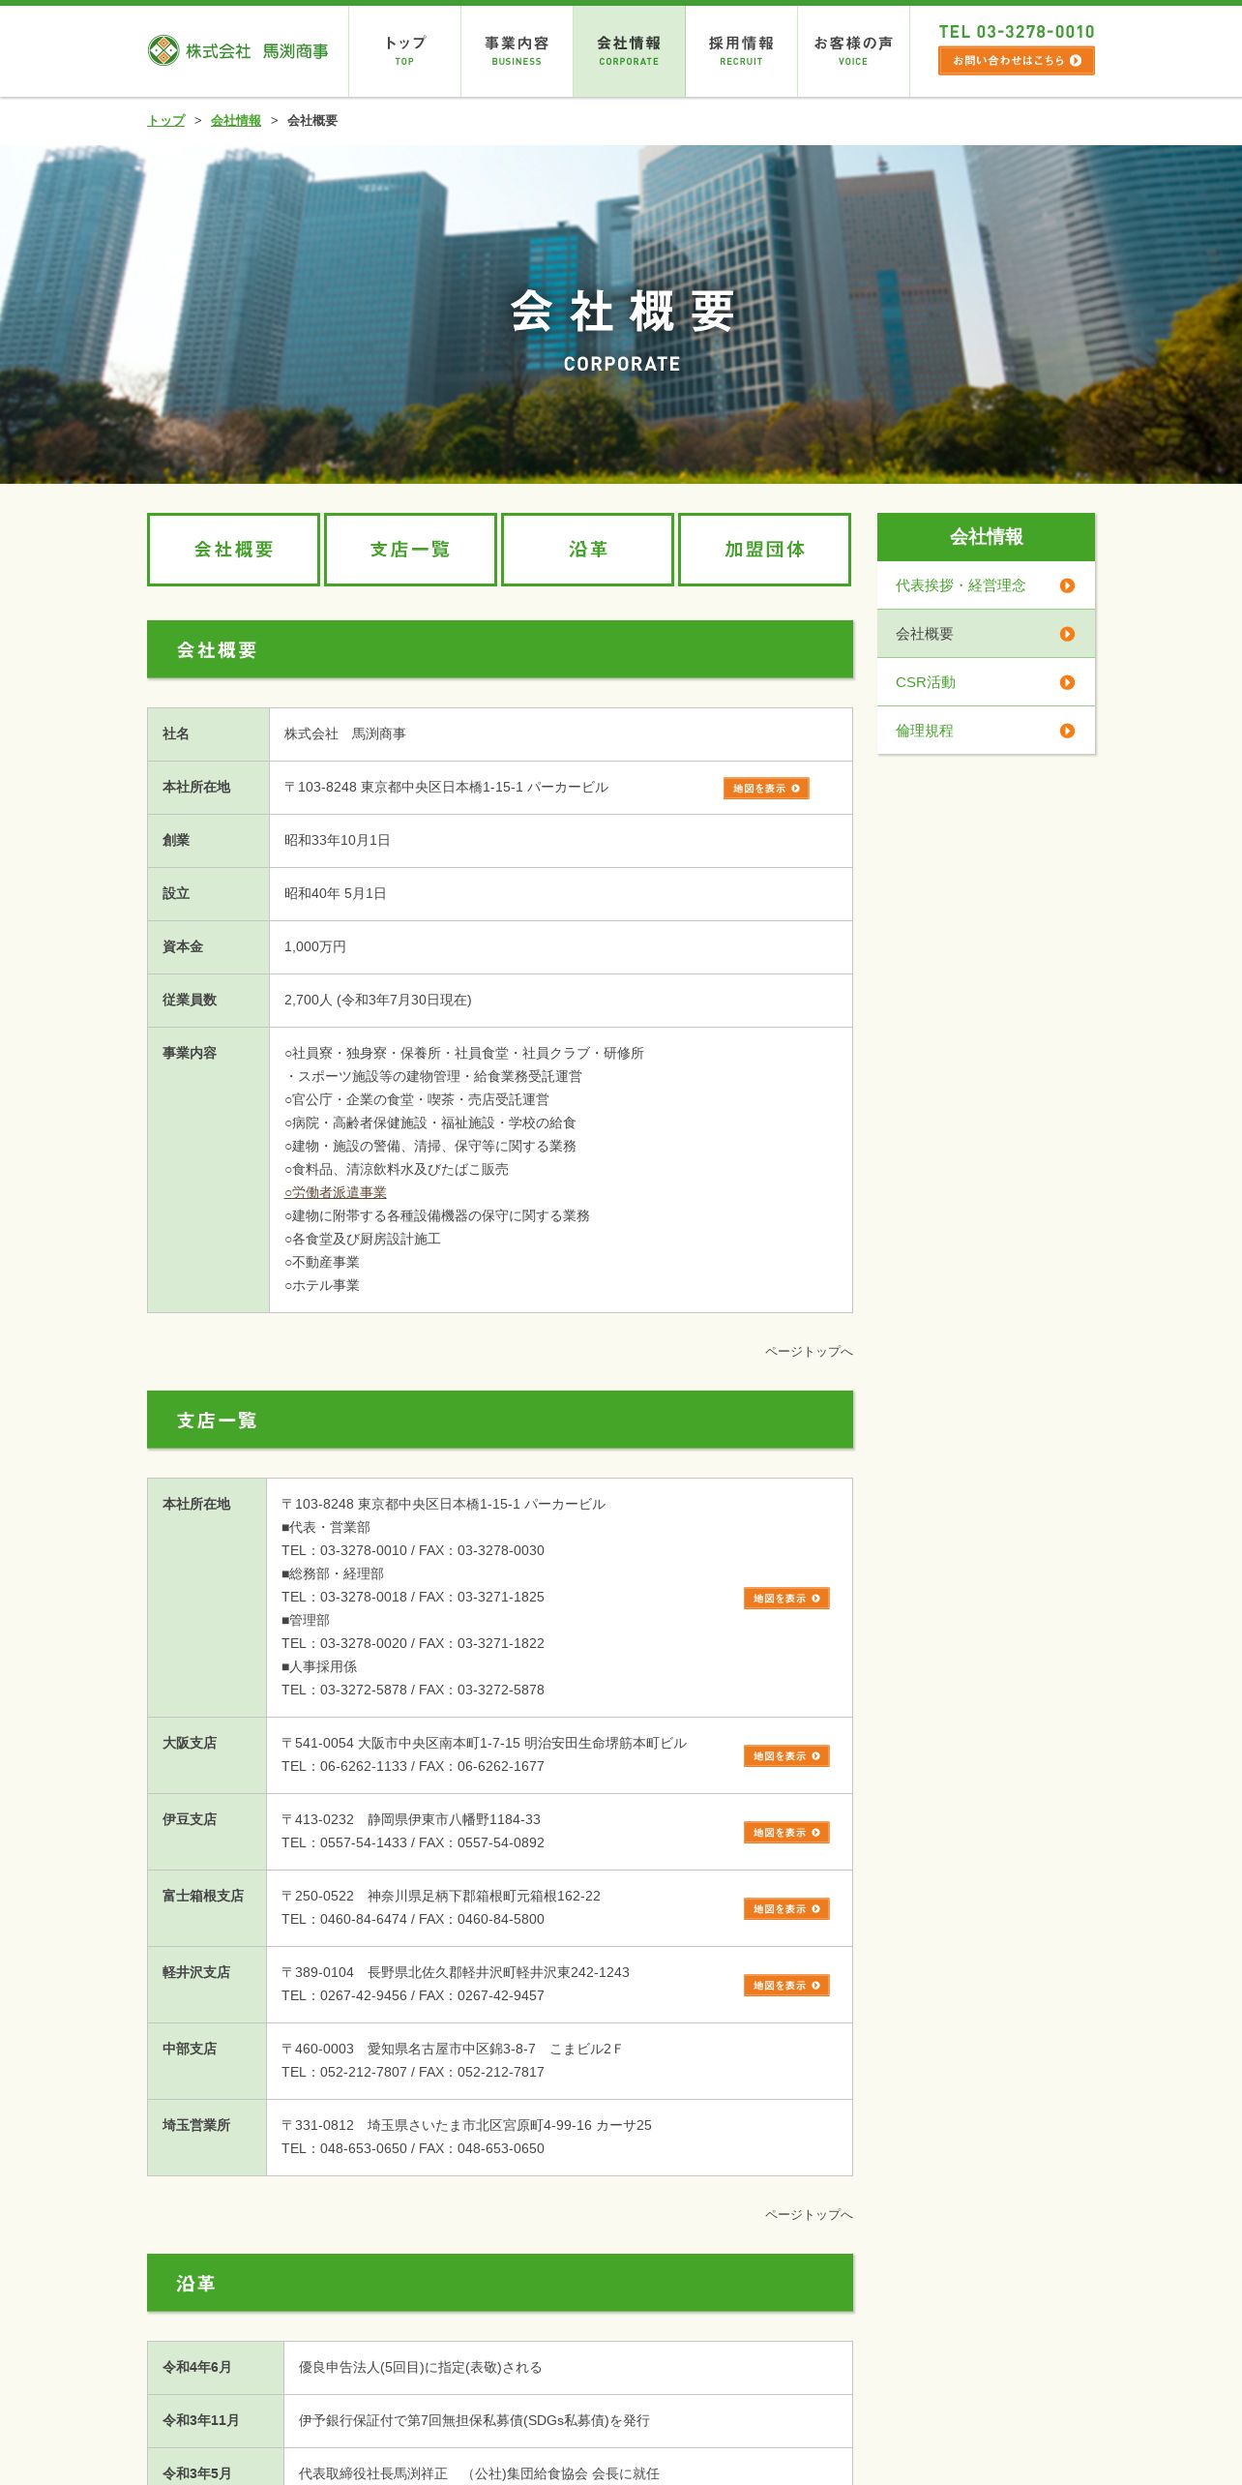Jump to 沿革 anchor button

[587, 550]
